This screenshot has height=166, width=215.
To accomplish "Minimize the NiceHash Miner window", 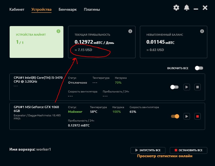I will (196, 9).
